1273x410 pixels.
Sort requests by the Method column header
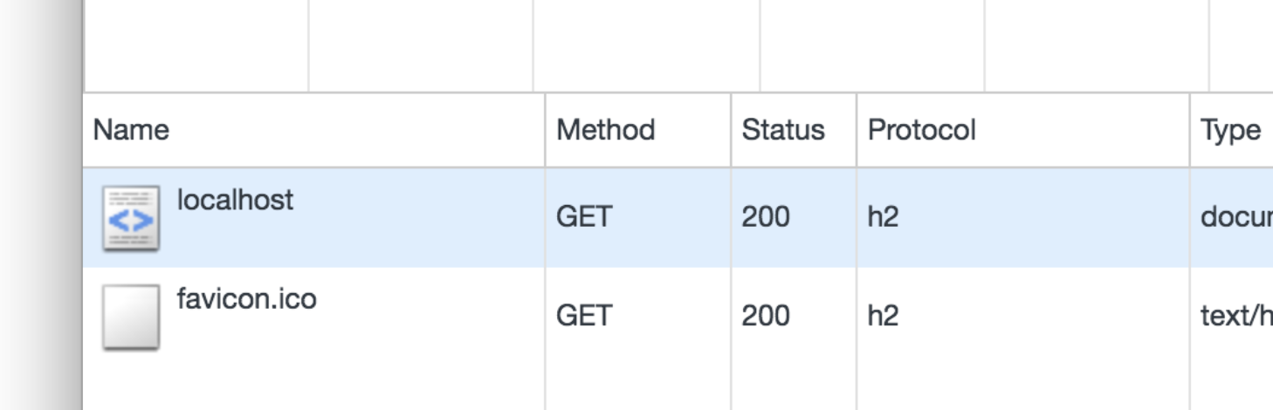(x=605, y=130)
